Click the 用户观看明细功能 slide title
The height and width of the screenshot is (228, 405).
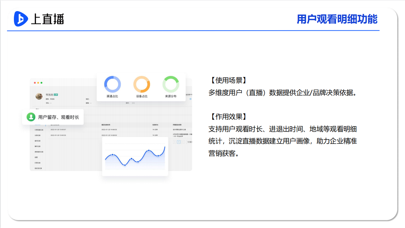point(337,19)
